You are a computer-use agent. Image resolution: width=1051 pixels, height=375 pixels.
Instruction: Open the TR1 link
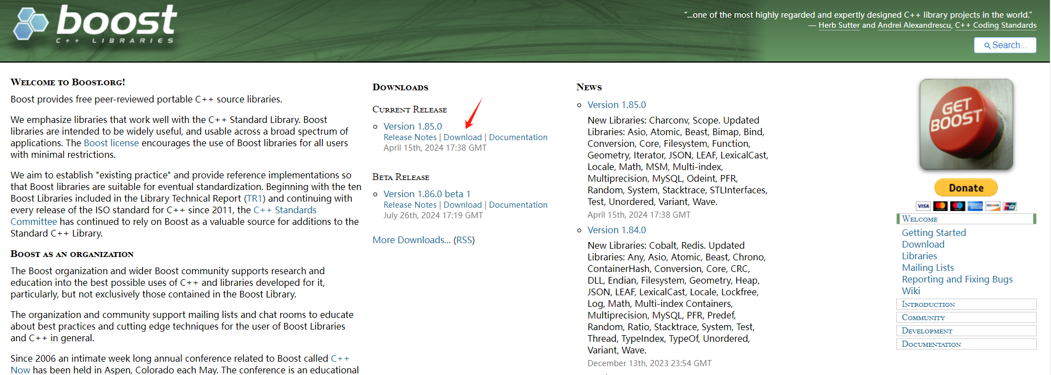(x=254, y=198)
